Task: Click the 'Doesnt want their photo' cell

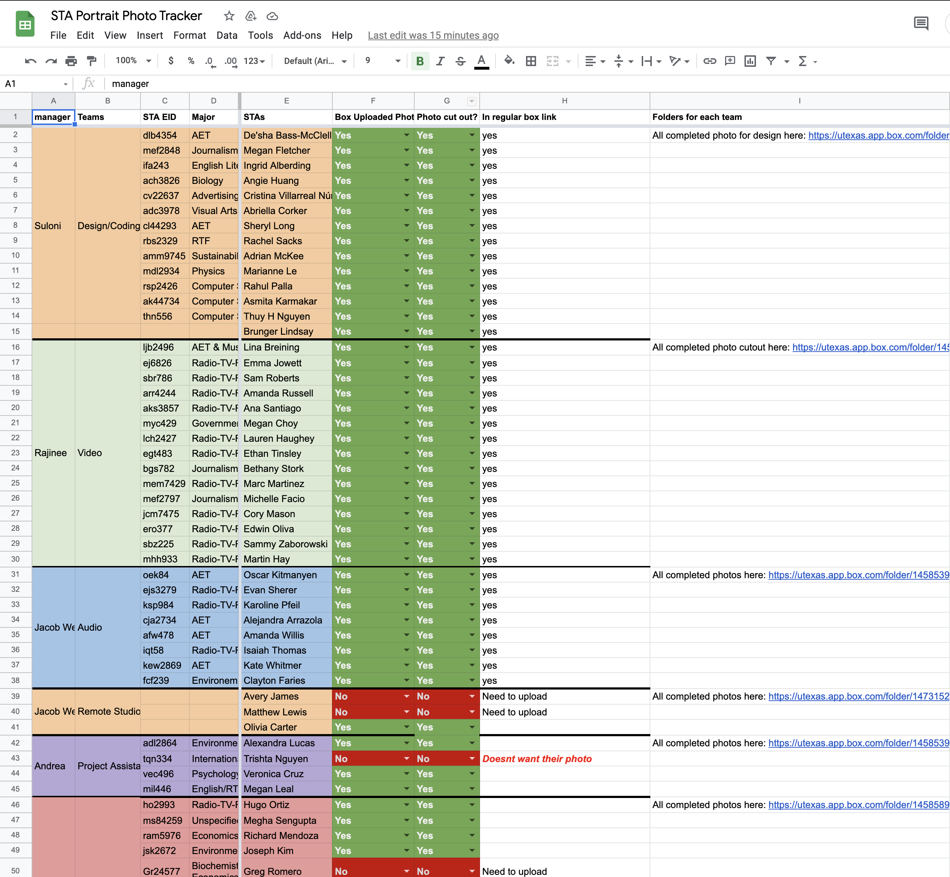Action: (564, 759)
